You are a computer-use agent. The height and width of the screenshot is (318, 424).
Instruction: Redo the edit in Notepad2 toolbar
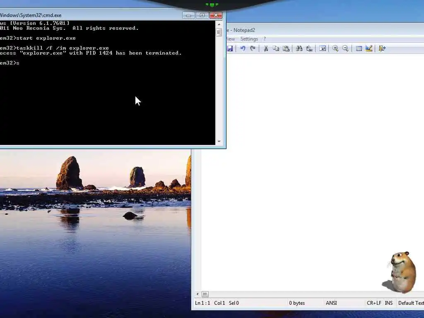[253, 48]
